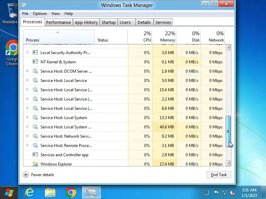
Task: Expand Local Security Authority process
Action: [x=27, y=52]
